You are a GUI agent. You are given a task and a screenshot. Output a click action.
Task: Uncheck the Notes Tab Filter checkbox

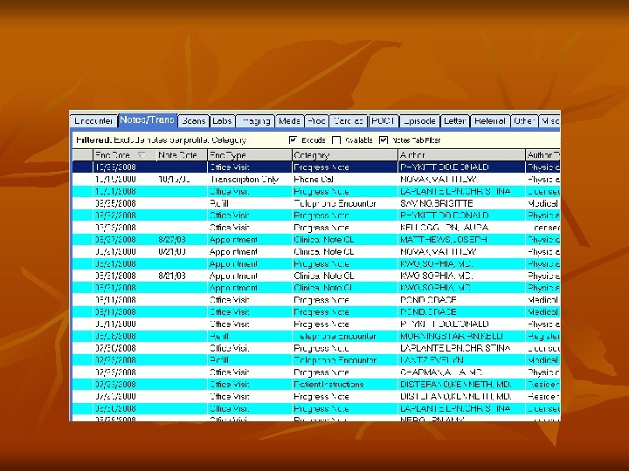[x=384, y=140]
